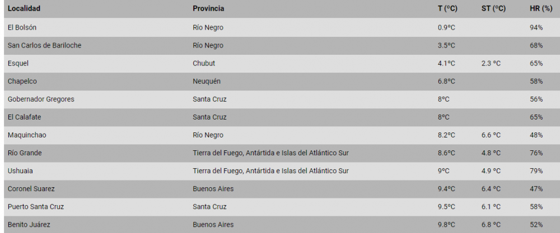Viewport: 560px width, 233px height.
Task: Select the Chapelco locality name
Action: click(22, 81)
